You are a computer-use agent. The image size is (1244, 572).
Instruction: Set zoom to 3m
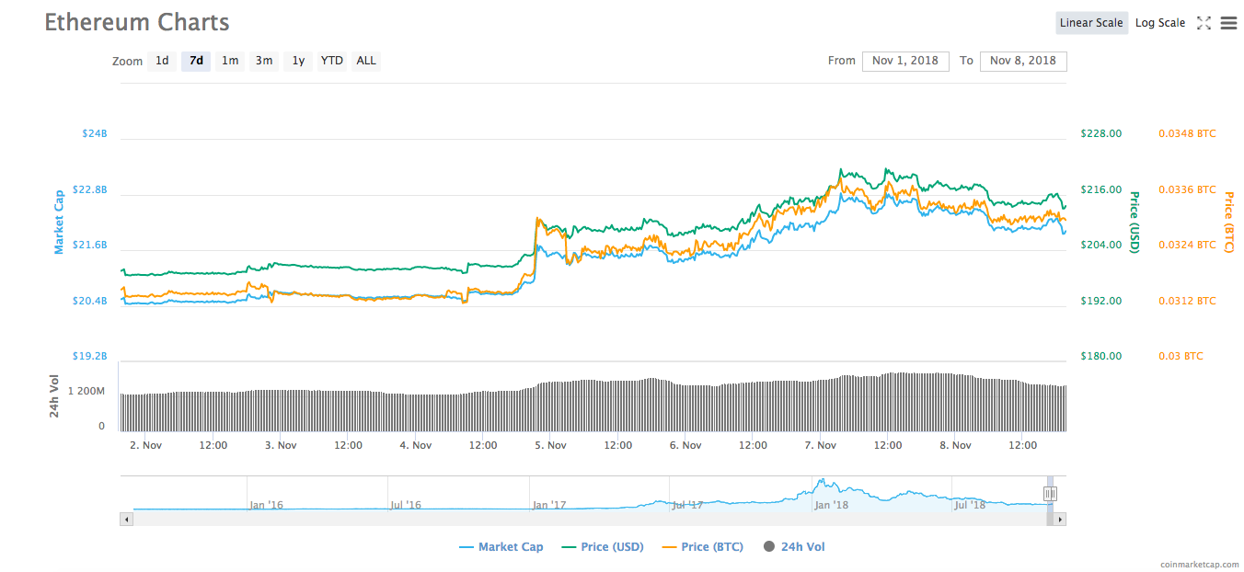(264, 61)
